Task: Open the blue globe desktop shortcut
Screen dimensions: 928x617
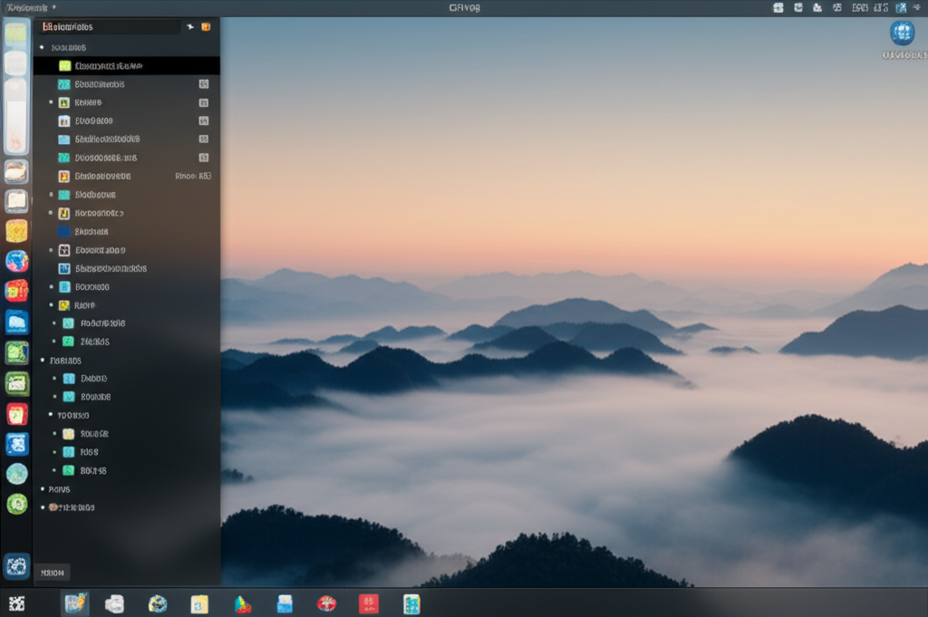Action: [x=902, y=34]
